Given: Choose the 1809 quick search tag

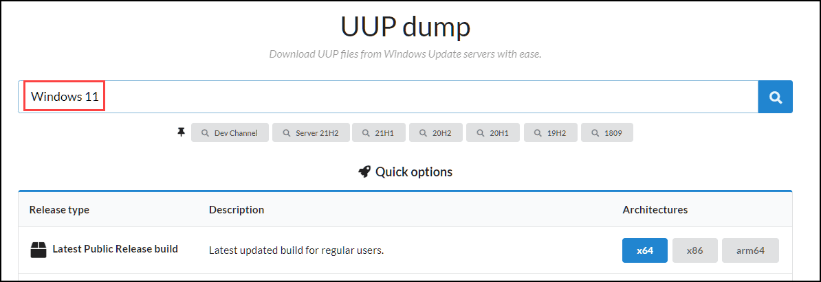Looking at the screenshot, I should tap(606, 133).
